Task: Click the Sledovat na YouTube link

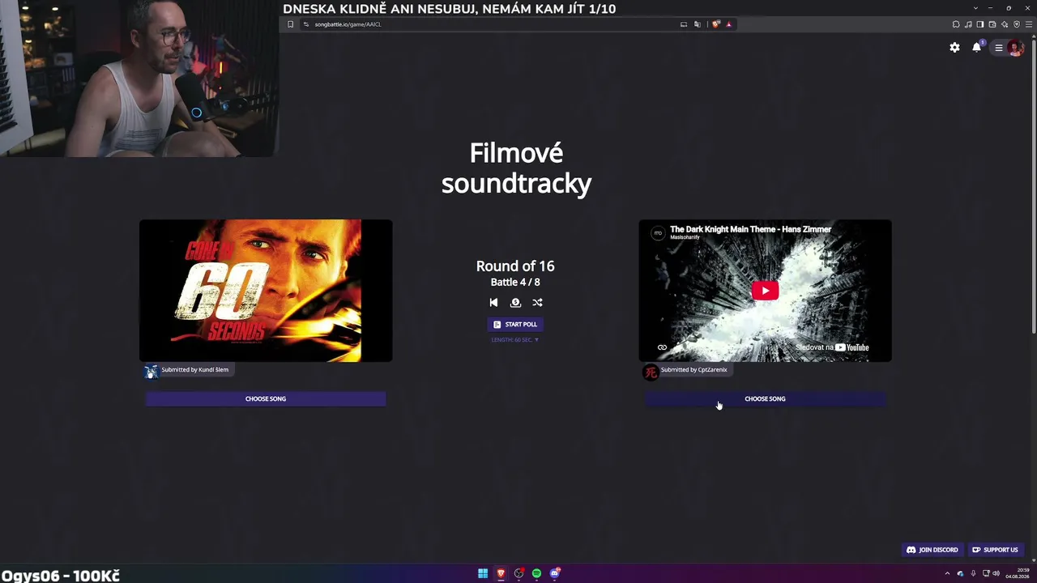Action: 832,347
